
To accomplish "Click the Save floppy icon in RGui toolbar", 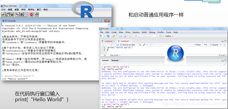I will pyautogui.click(x=12, y=14).
